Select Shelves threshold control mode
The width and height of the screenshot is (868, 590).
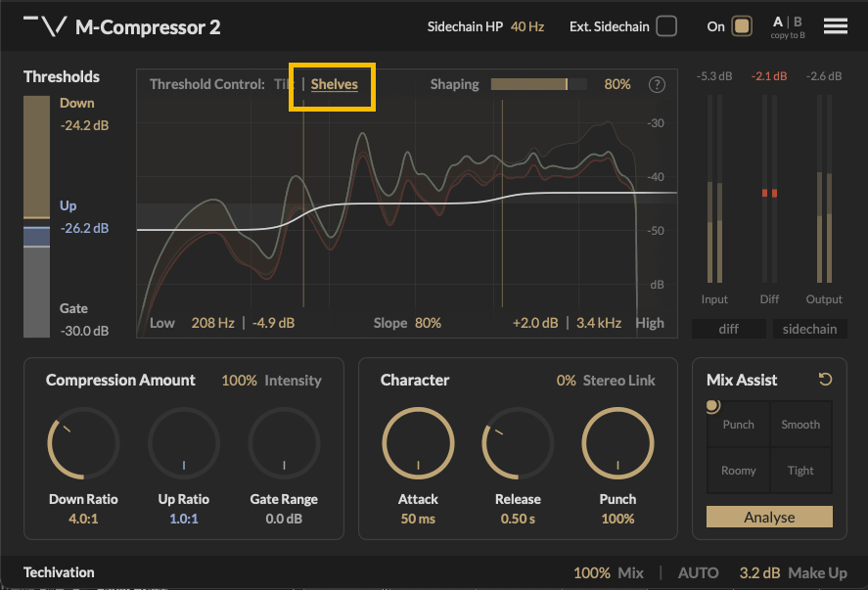(335, 84)
